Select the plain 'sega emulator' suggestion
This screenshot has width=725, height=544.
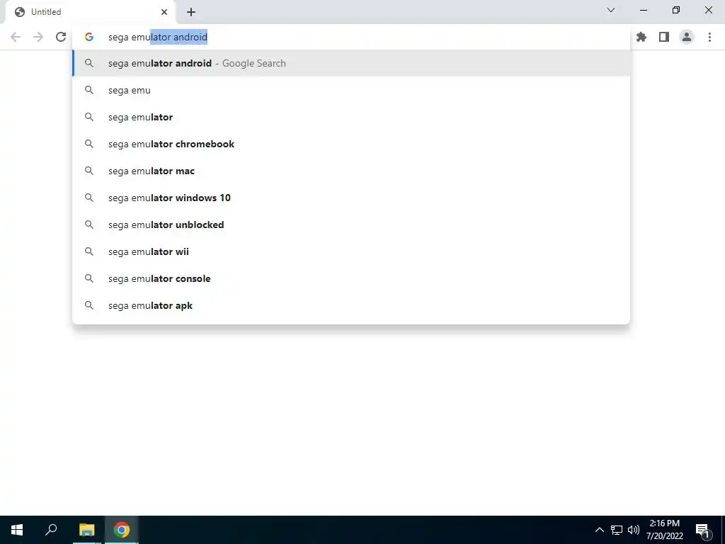[351, 117]
